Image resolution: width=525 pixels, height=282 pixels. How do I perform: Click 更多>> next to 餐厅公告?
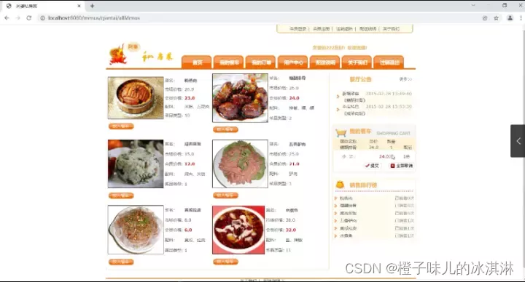405,79
